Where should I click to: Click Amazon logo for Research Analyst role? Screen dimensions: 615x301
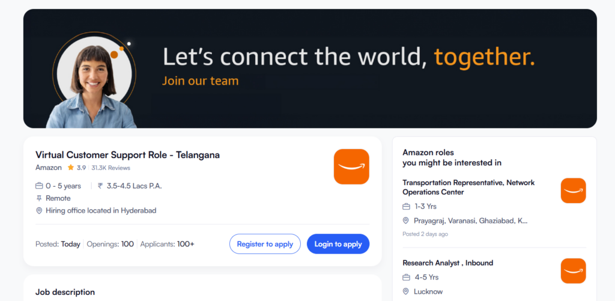pyautogui.click(x=573, y=270)
